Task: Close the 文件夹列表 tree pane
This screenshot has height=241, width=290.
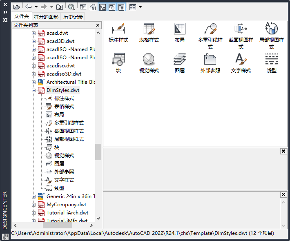Action: tap(98, 25)
